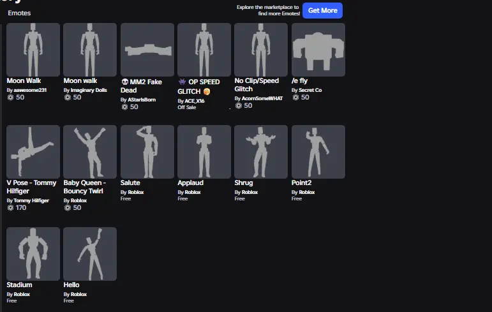Click the /e fly title link

pos(299,80)
